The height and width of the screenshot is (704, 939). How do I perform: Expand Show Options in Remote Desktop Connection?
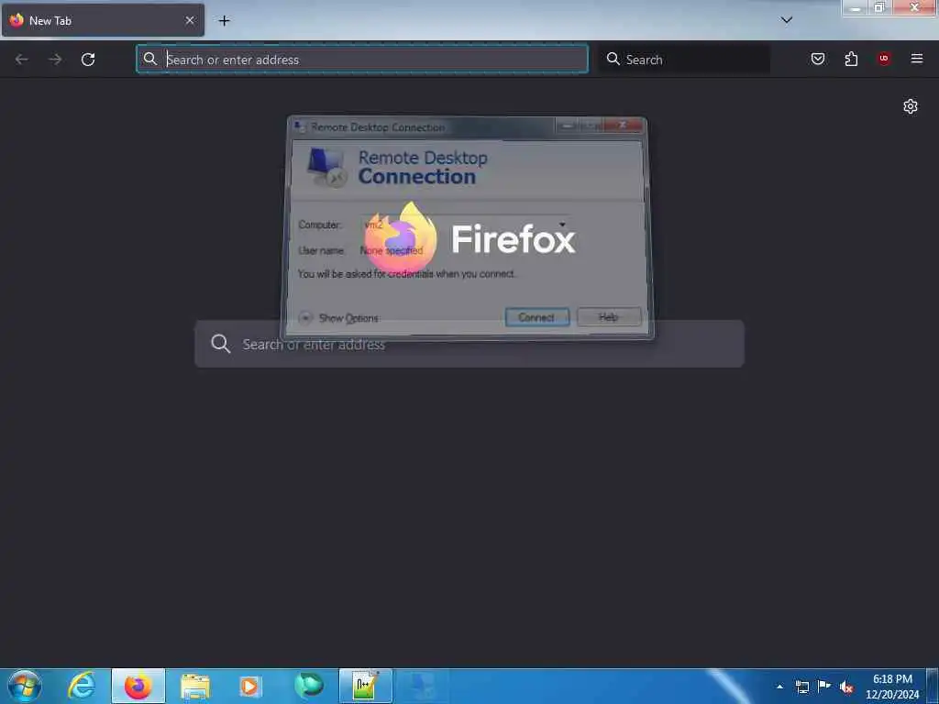tap(340, 318)
